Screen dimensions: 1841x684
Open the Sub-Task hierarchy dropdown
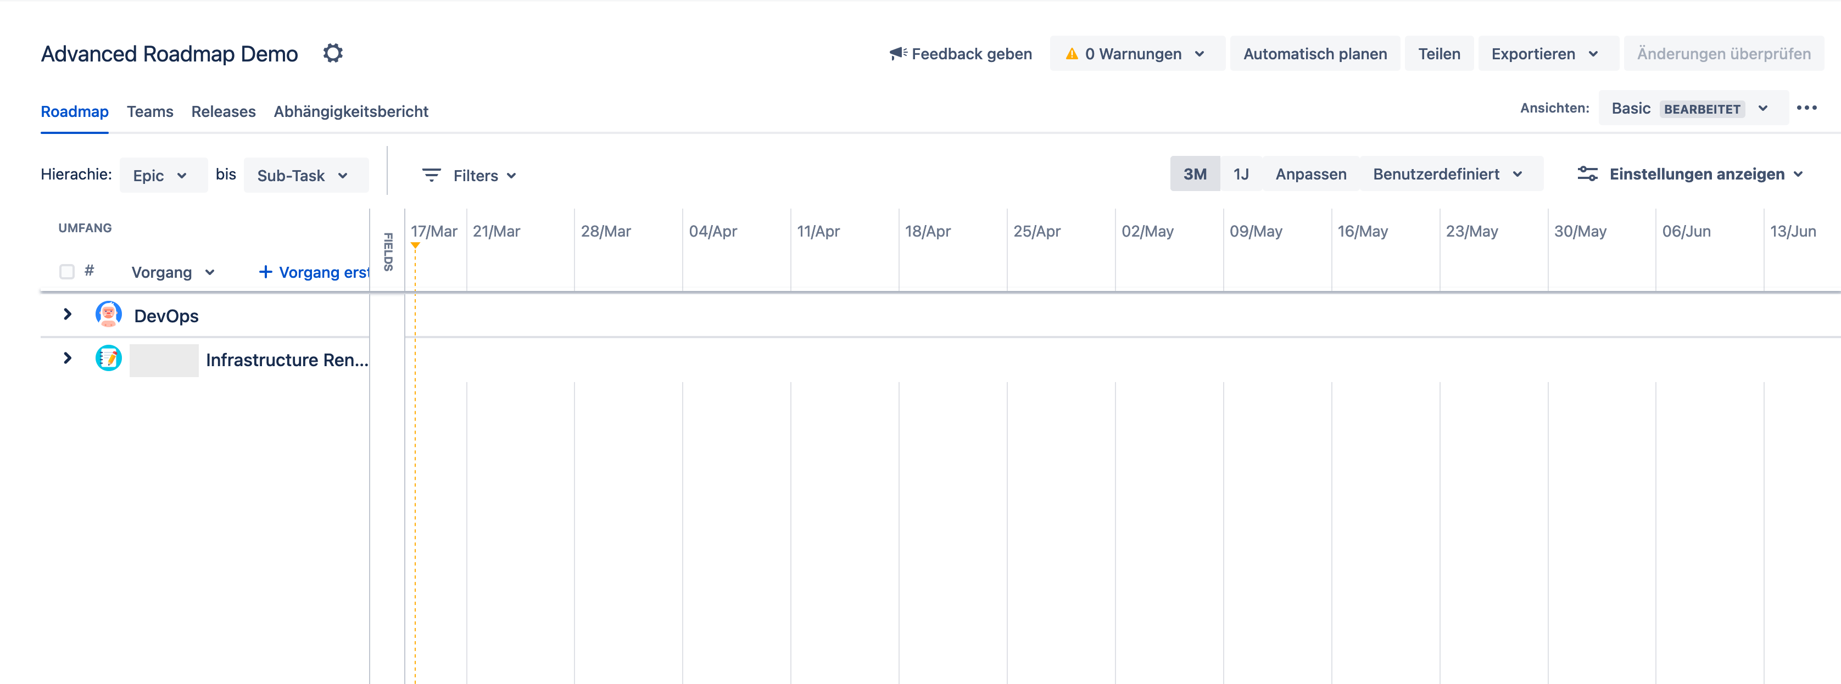pos(306,176)
